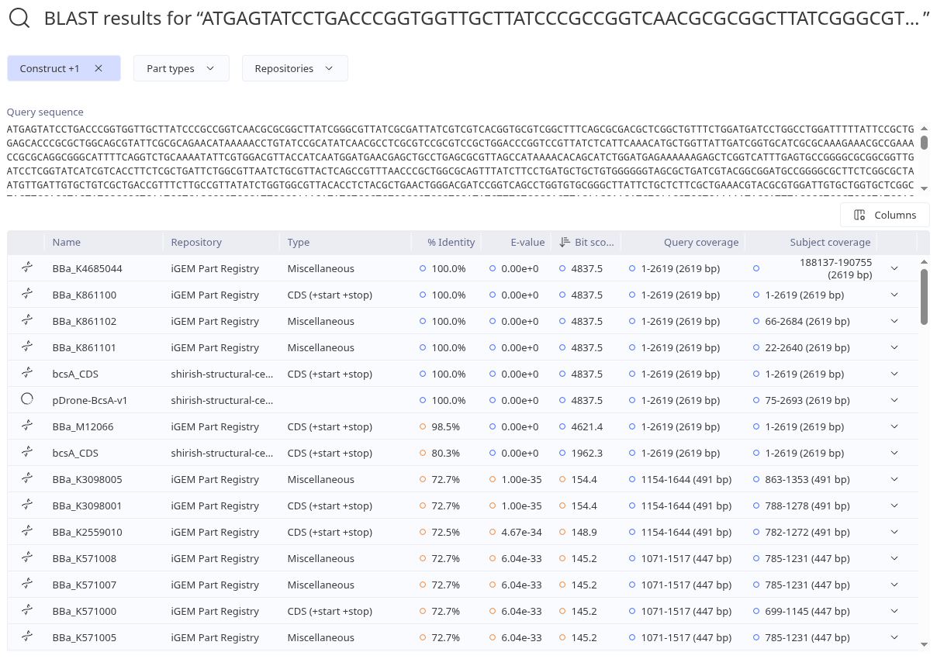Select bit score 4621.4

click(x=587, y=426)
